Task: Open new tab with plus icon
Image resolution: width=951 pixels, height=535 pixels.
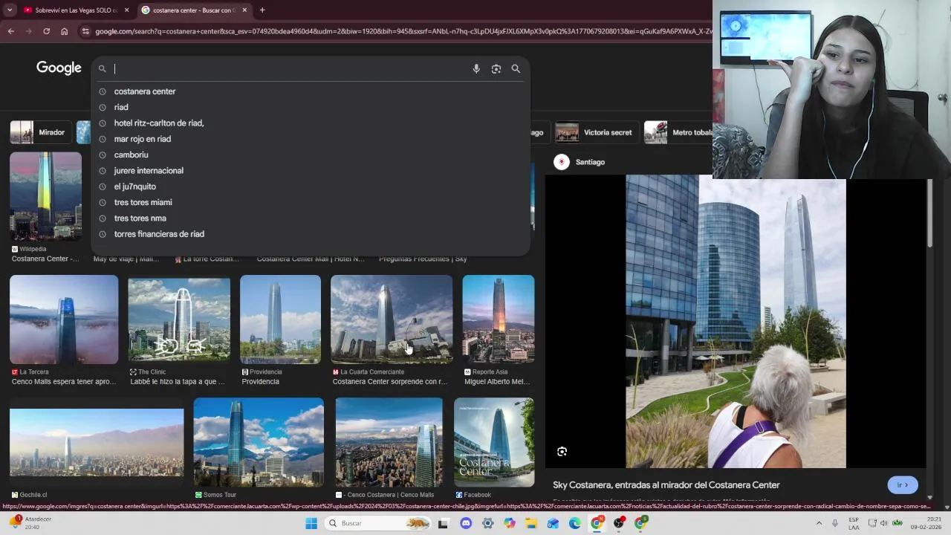Action: pos(262,10)
